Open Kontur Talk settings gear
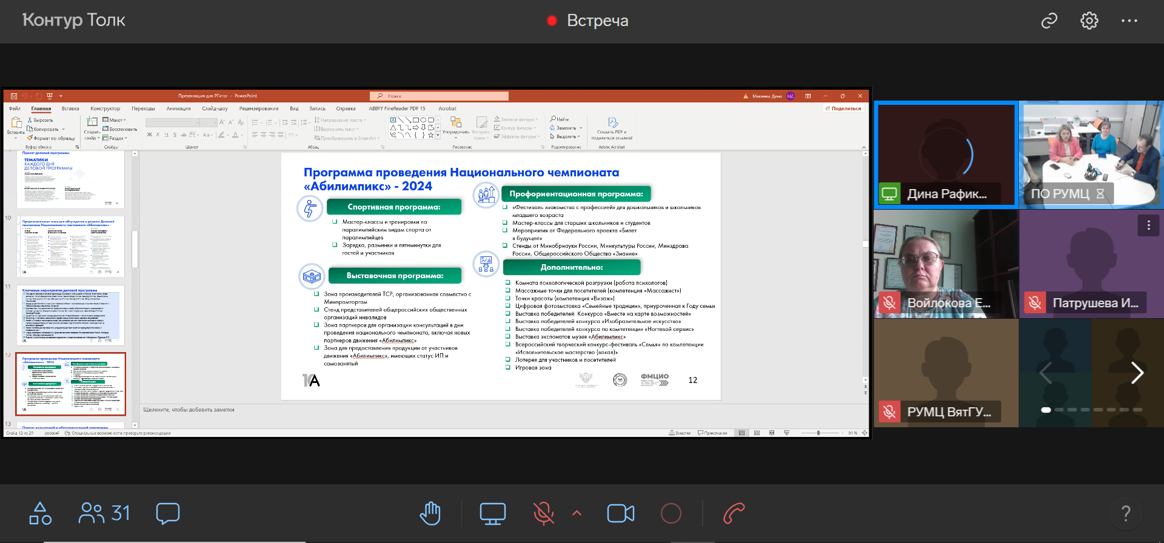1164x543 pixels. [x=1089, y=21]
